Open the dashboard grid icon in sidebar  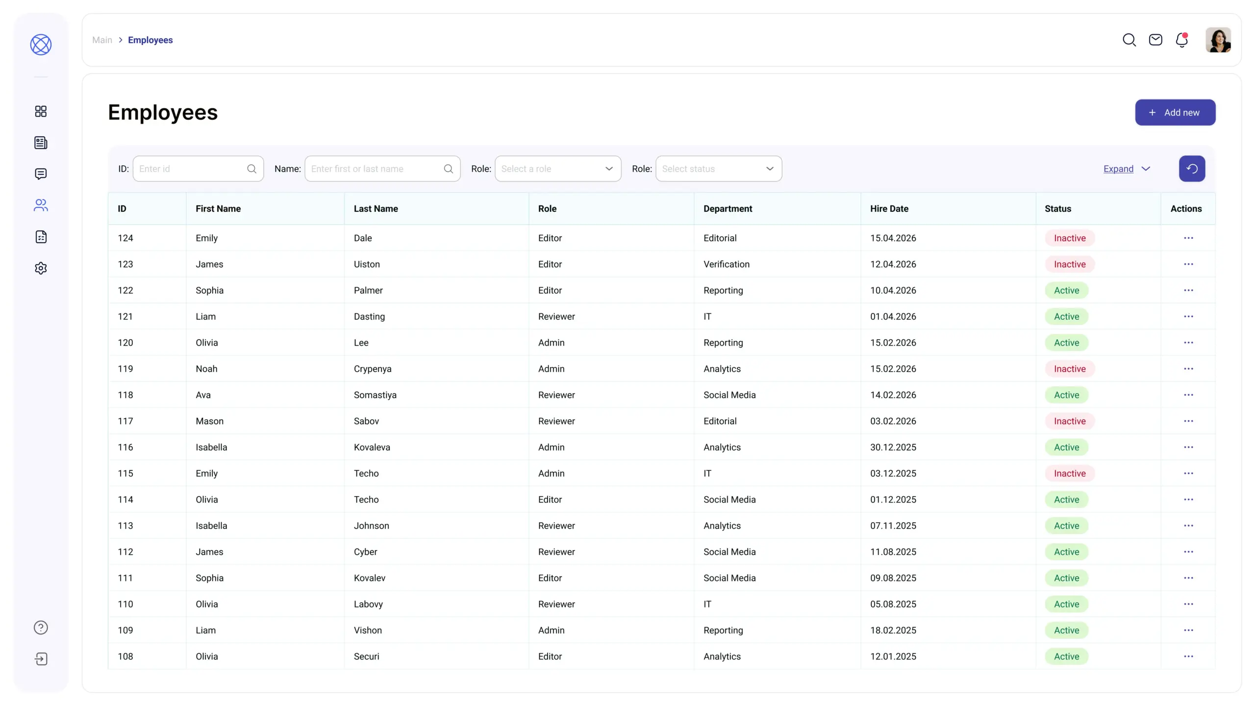(41, 111)
